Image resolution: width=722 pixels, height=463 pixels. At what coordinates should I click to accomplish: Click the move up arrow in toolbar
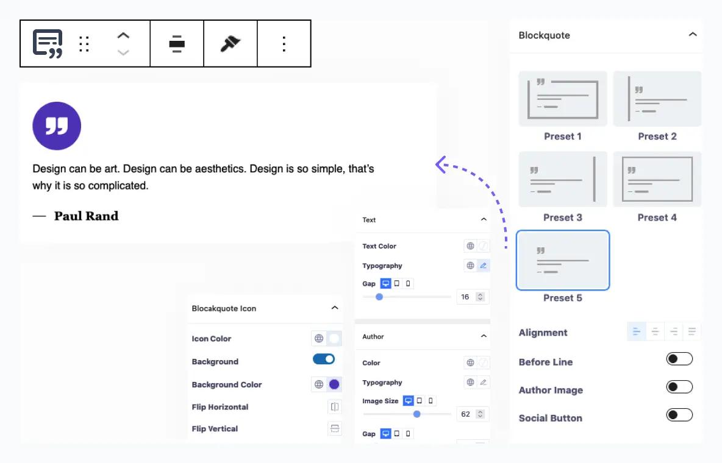(123, 36)
